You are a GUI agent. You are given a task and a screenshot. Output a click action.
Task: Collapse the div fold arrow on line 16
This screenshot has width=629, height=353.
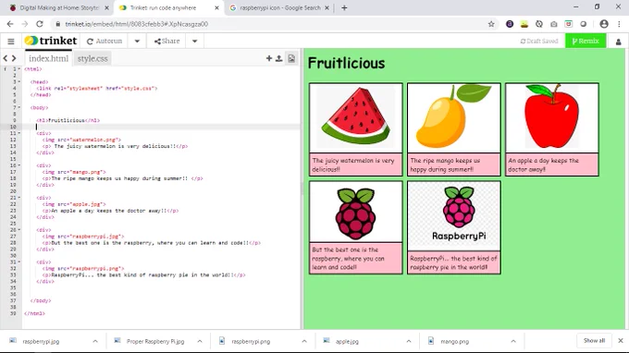point(19,165)
